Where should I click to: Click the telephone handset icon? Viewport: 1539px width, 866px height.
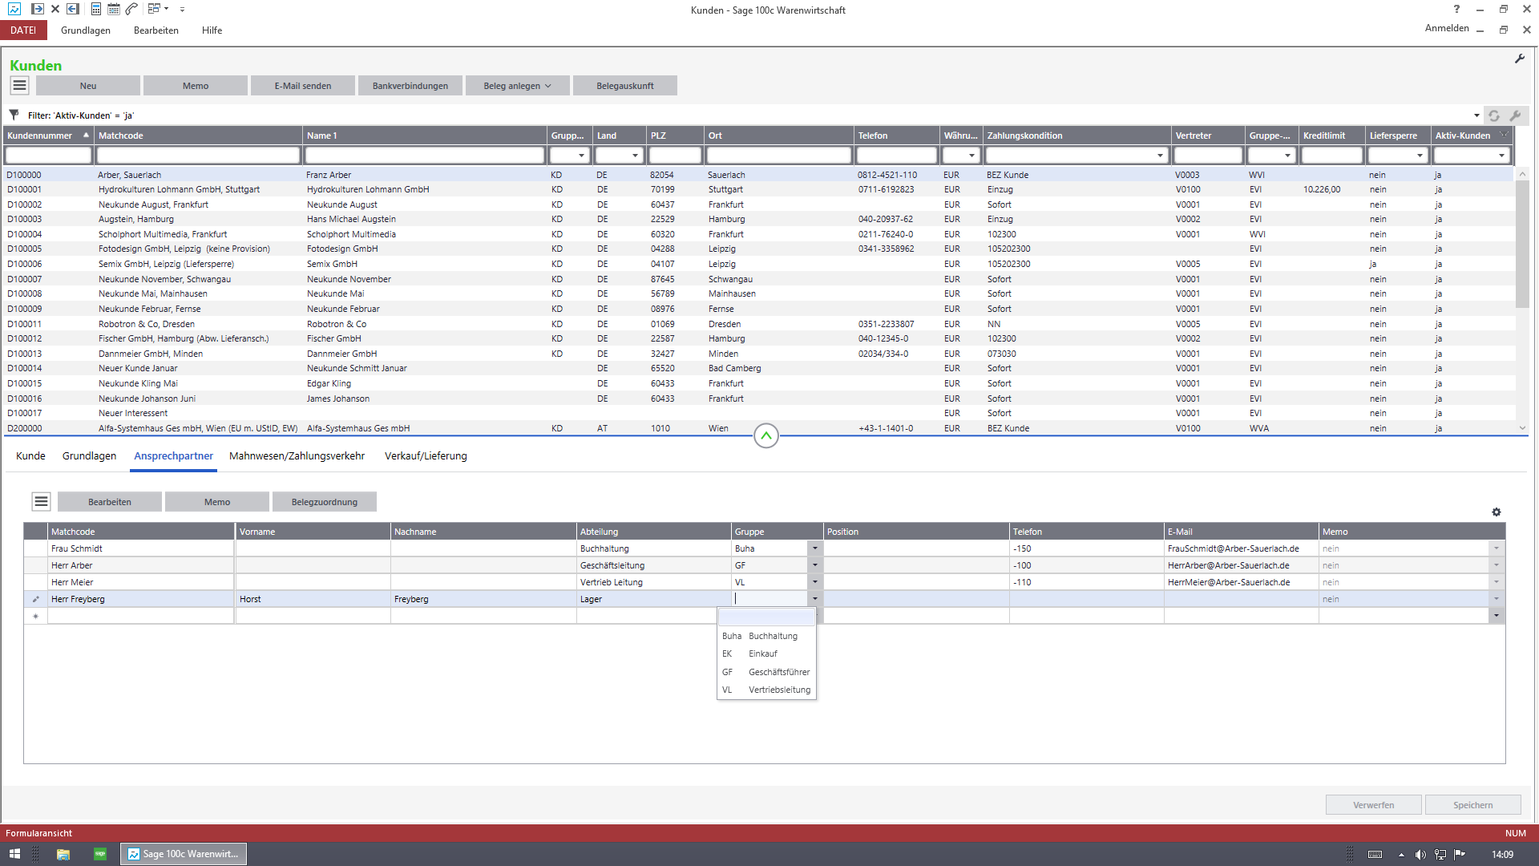tap(131, 10)
